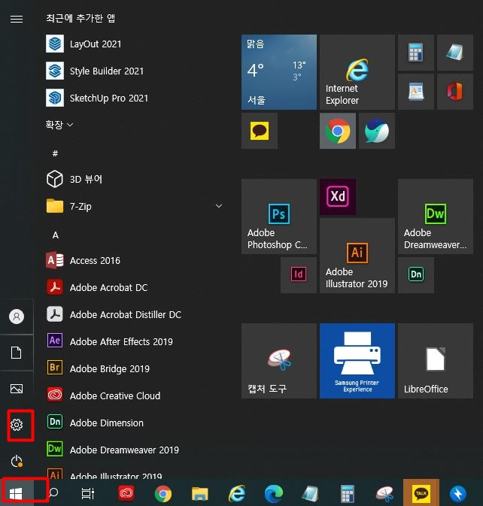Open the user account icon in sidebar
Viewport: 483px width, 506px height.
pyautogui.click(x=17, y=317)
